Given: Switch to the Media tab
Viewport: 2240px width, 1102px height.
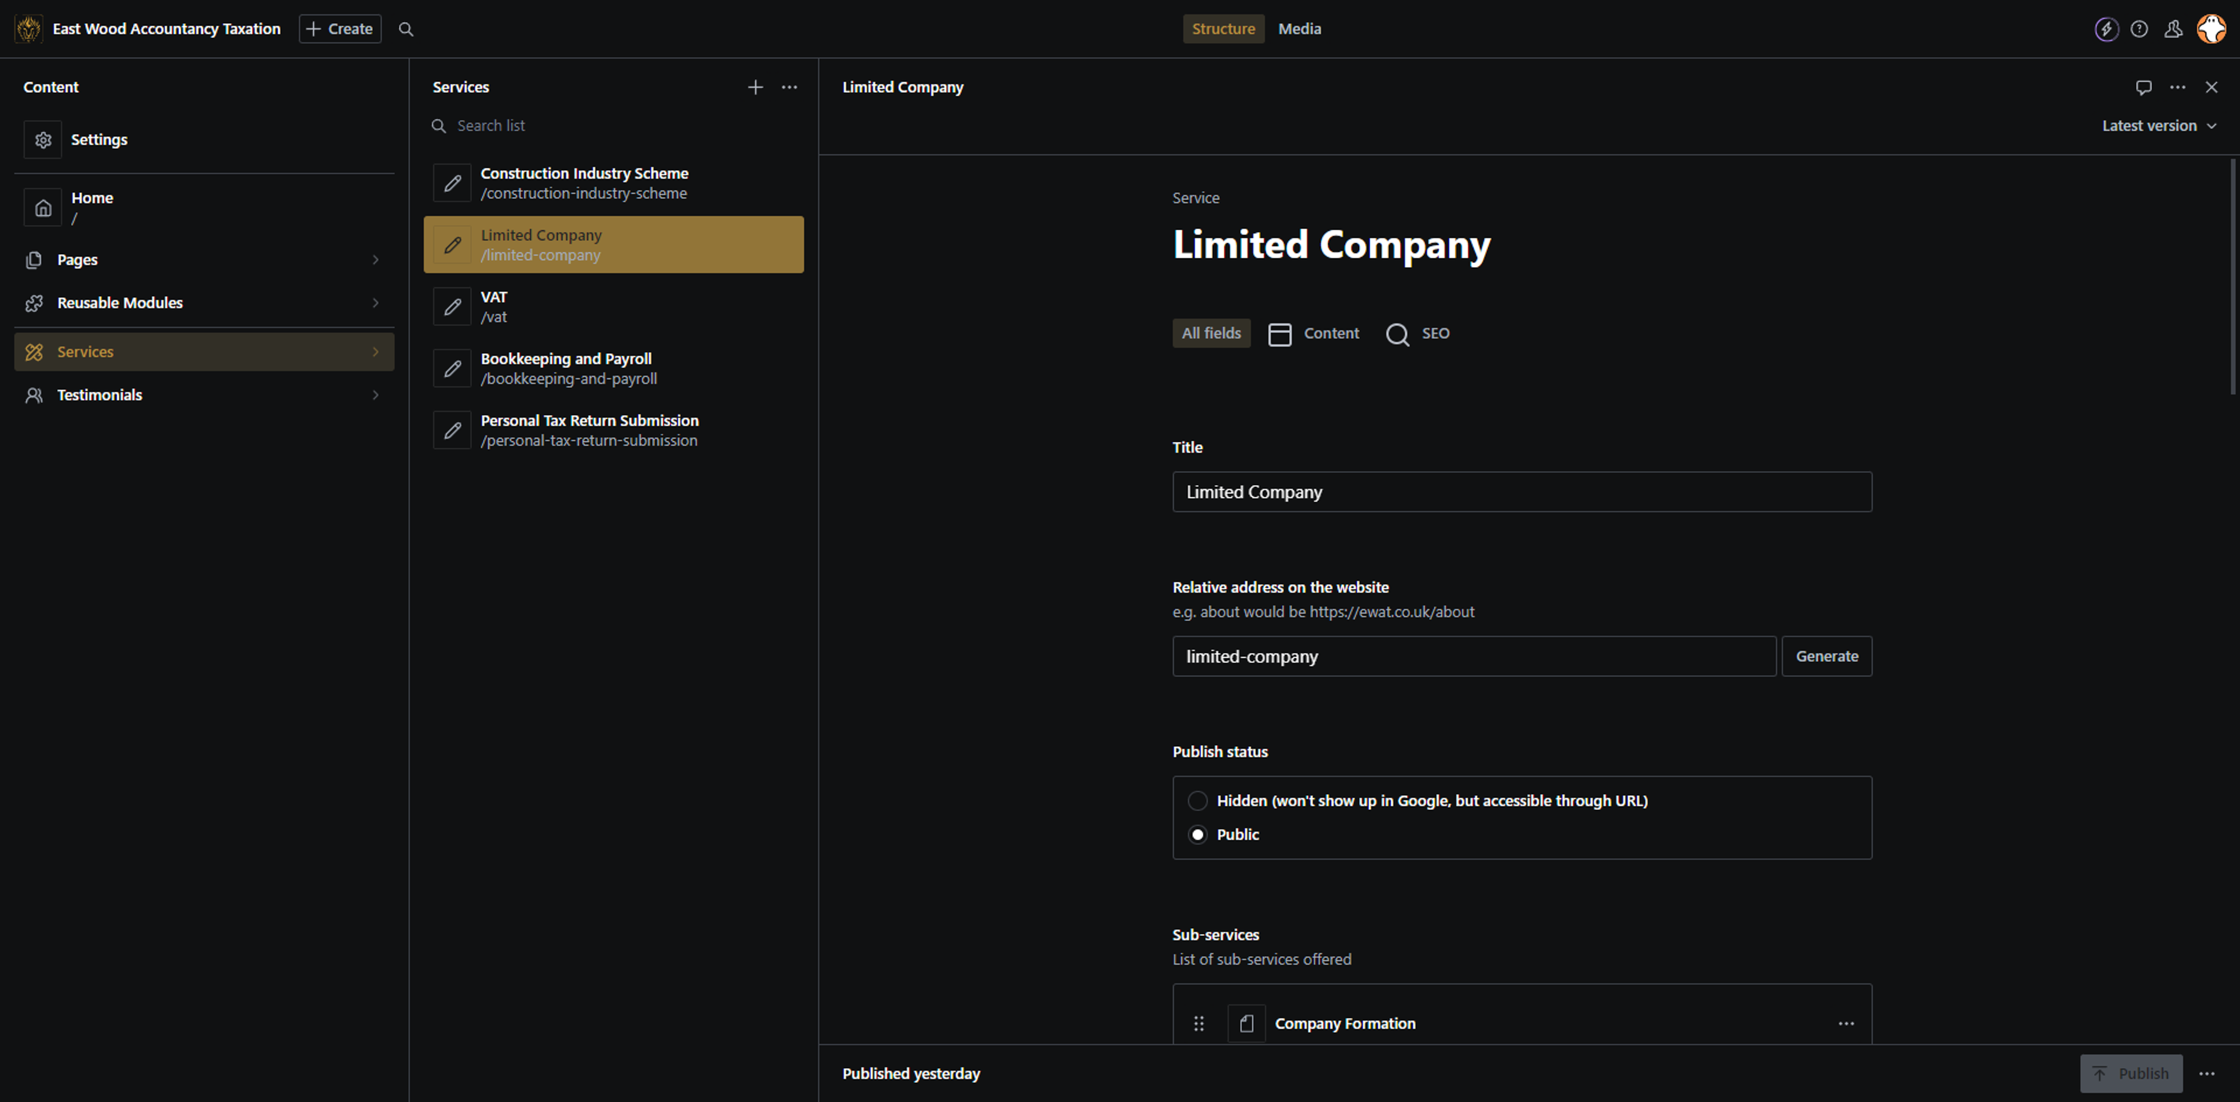Looking at the screenshot, I should point(1299,29).
